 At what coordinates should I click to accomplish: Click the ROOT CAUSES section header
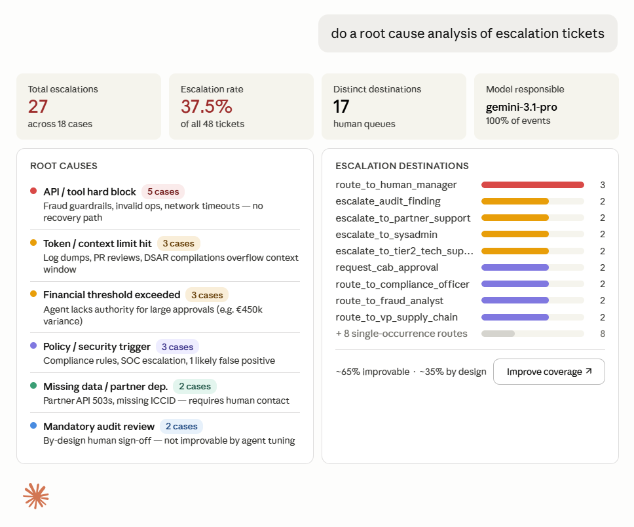click(x=64, y=166)
